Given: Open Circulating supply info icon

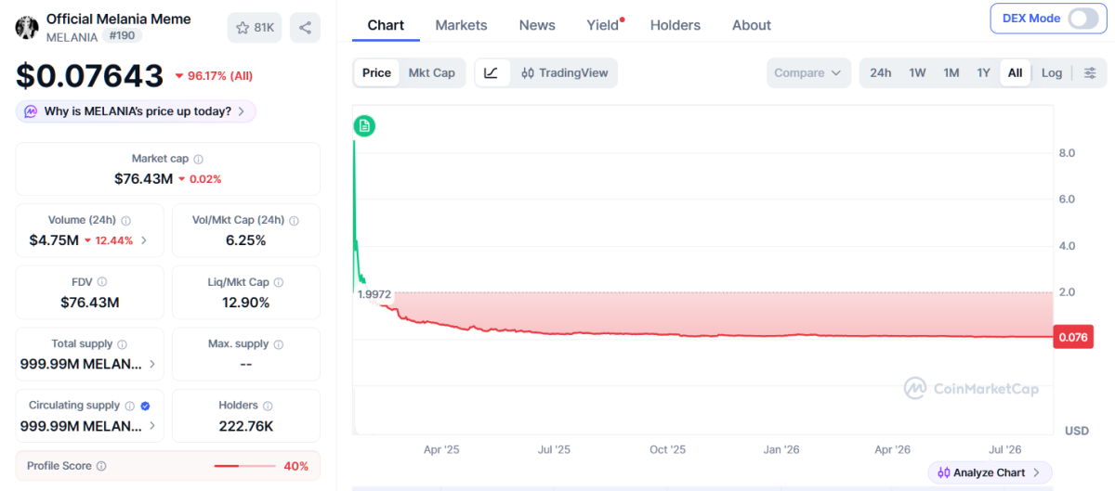Looking at the screenshot, I should (x=130, y=406).
